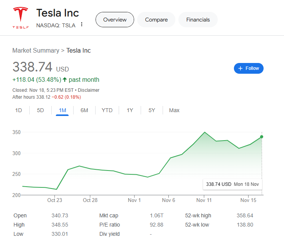Select the 1M time range
This screenshot has height=240, width=284.
[x=62, y=110]
